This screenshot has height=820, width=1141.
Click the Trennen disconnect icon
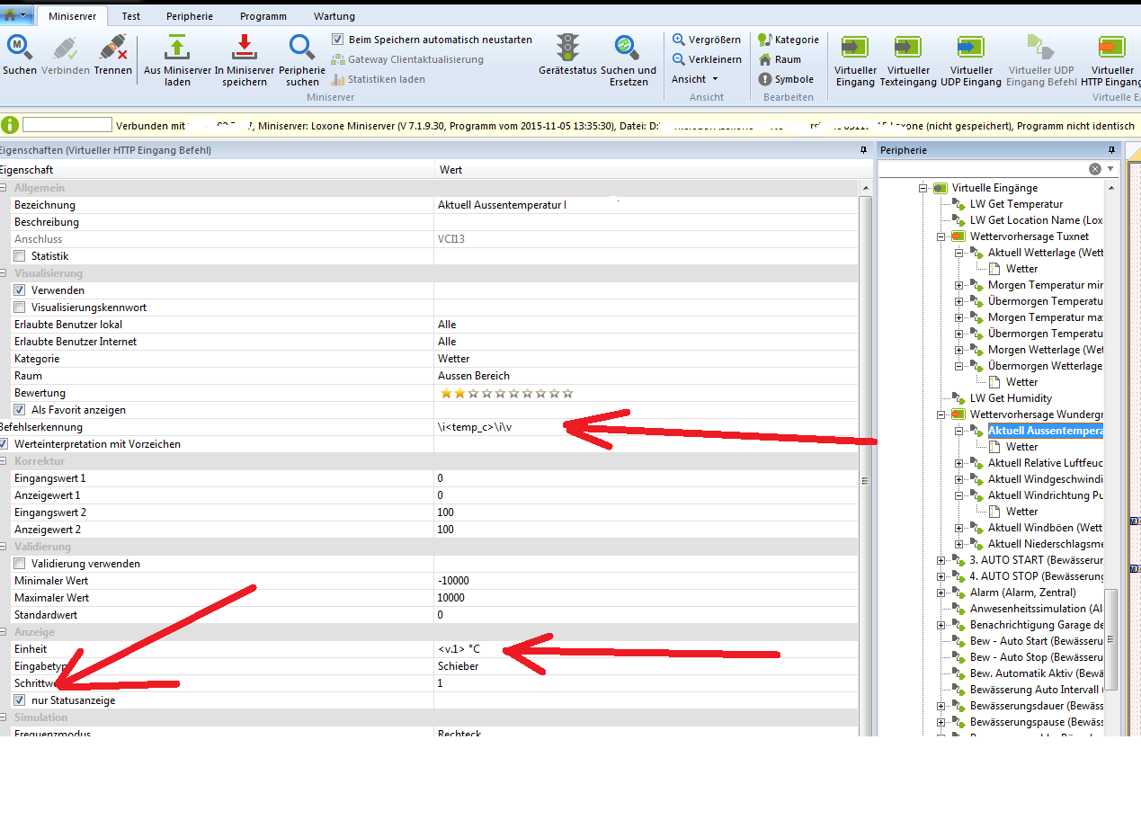coord(112,49)
